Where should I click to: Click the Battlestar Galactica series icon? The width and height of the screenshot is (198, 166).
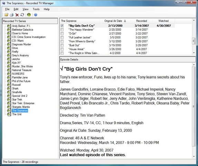[x=9, y=30]
